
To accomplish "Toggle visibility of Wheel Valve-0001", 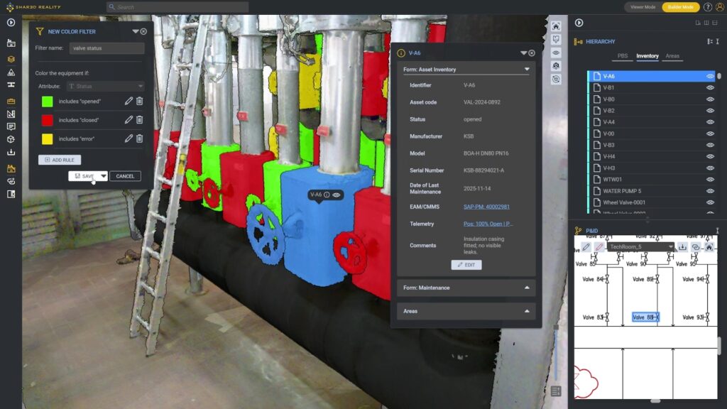I will coord(710,202).
